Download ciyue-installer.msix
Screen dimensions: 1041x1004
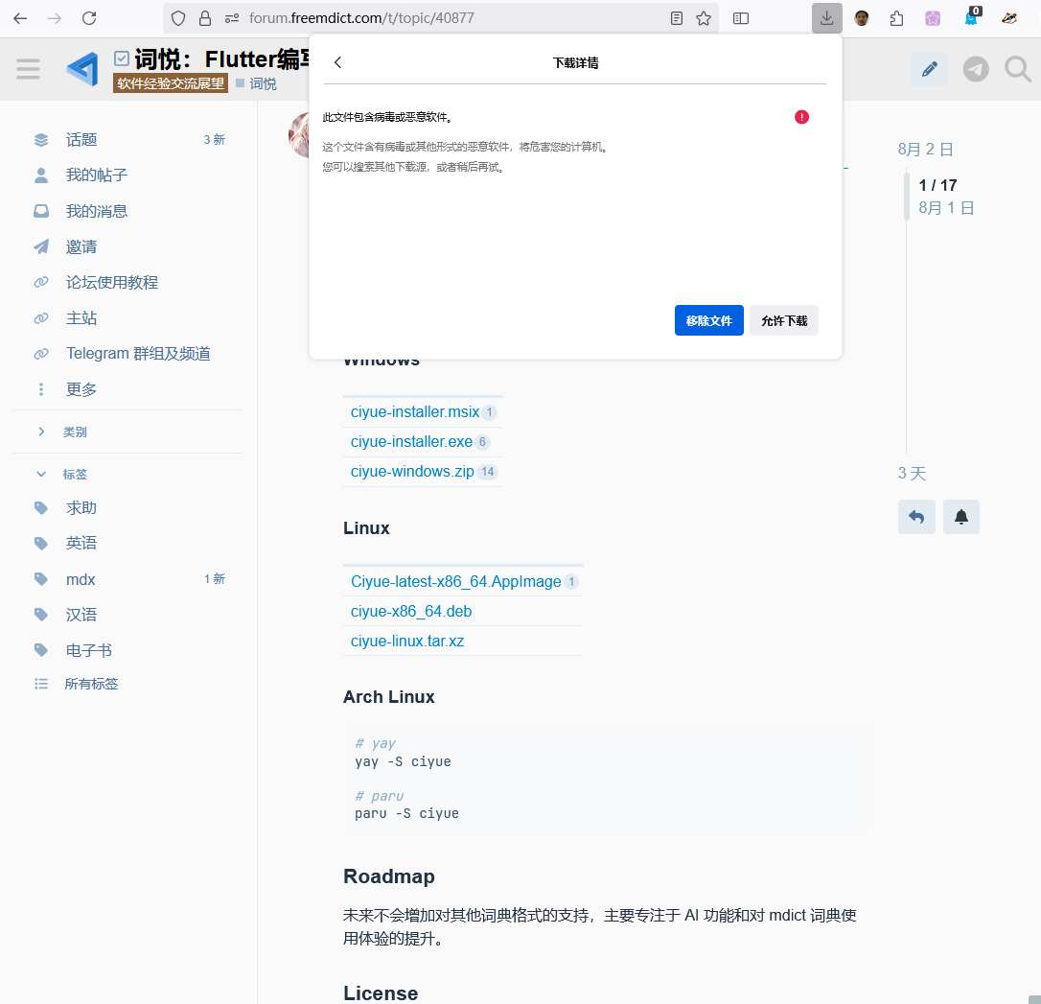point(414,411)
